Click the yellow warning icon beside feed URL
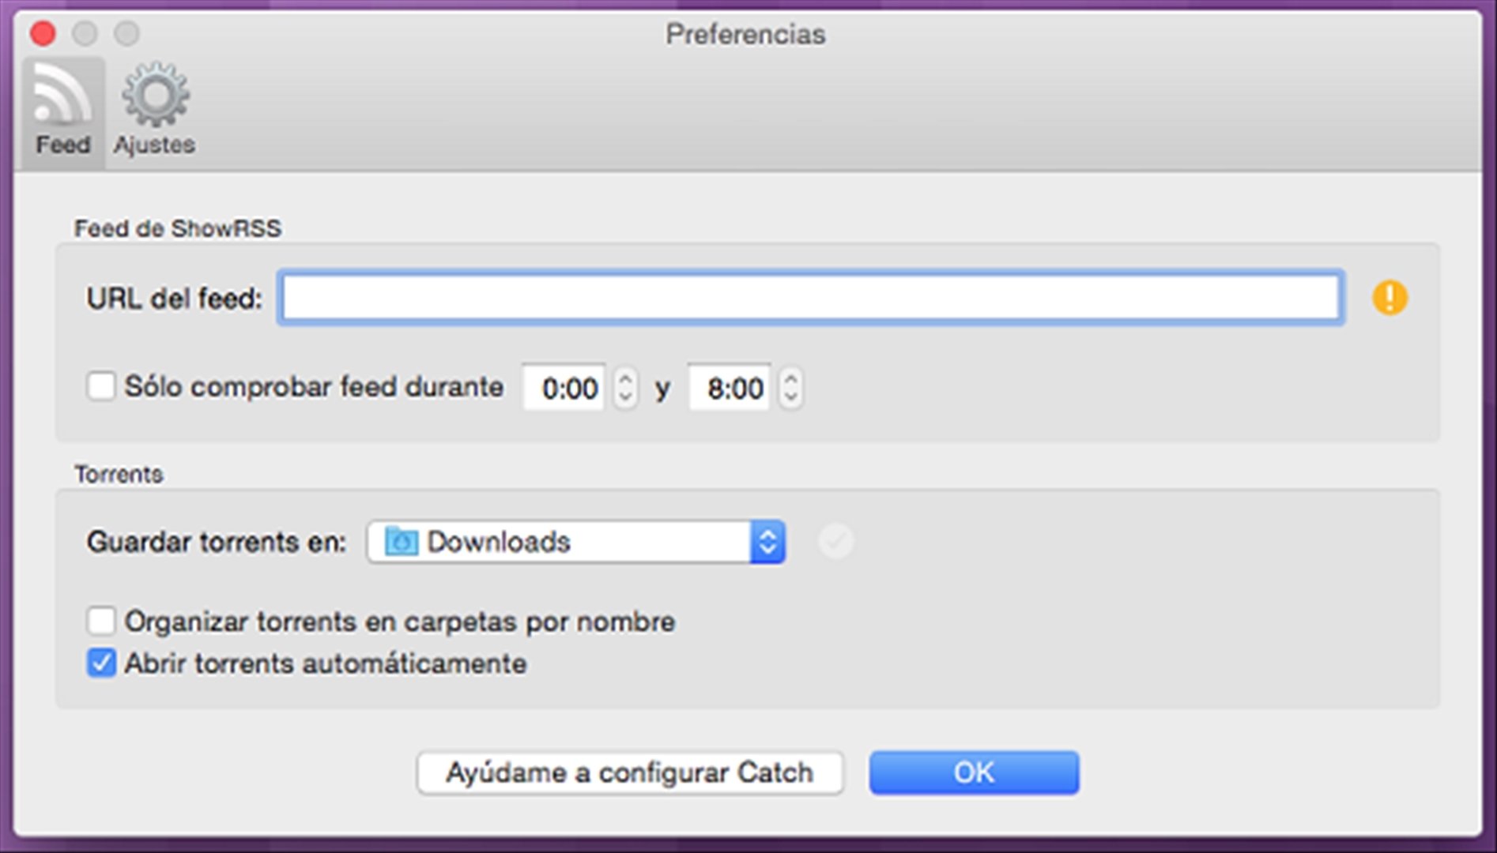 (x=1390, y=298)
